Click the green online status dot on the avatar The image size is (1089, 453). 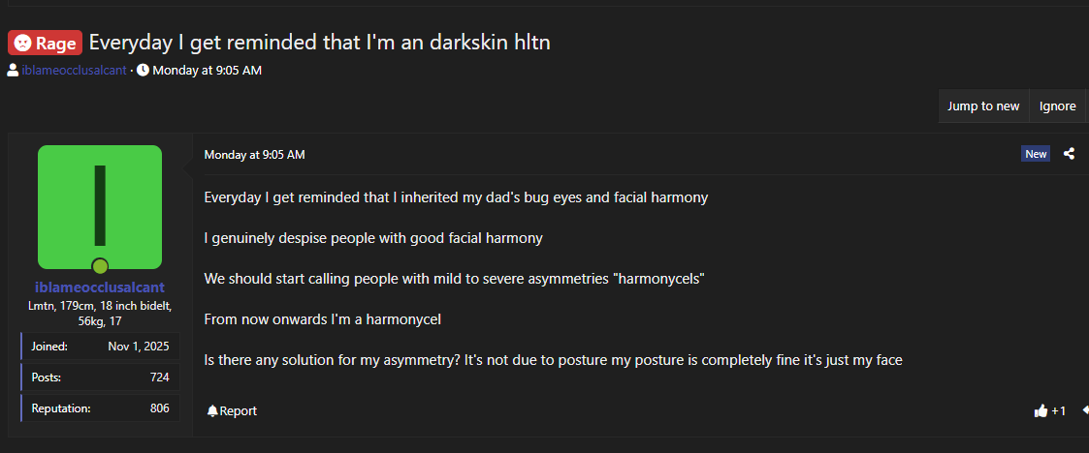pyautogui.click(x=99, y=266)
